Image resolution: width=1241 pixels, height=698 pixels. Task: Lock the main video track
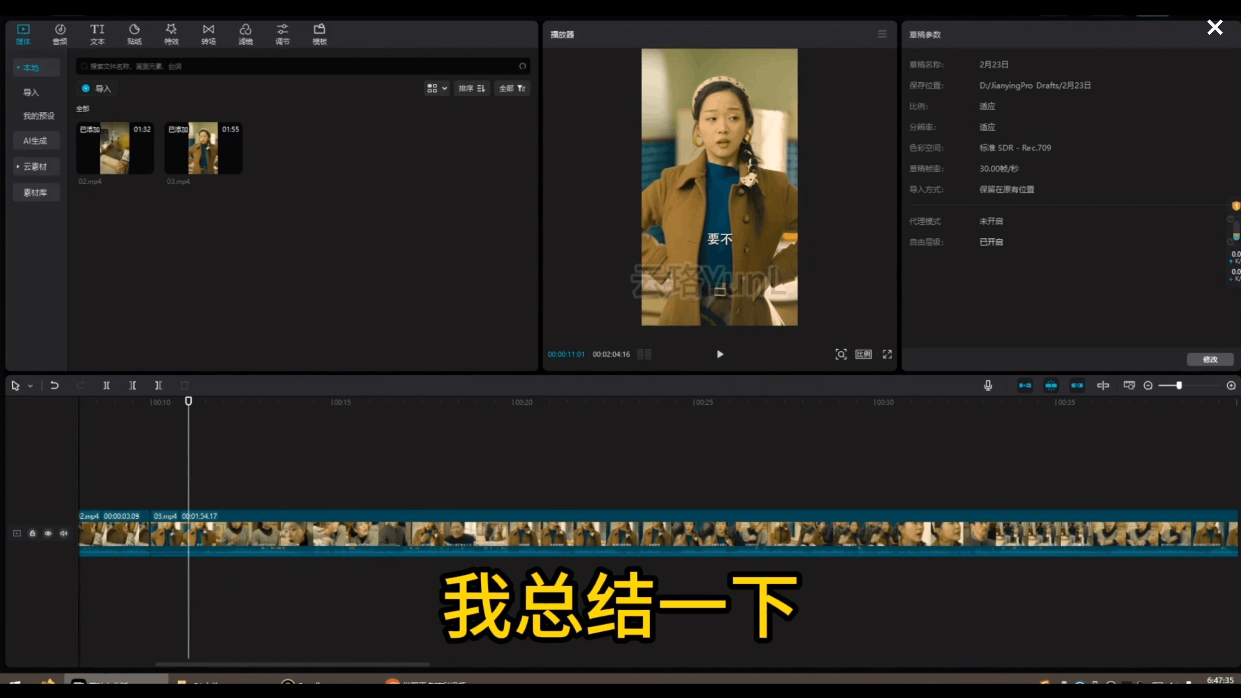[x=32, y=533]
